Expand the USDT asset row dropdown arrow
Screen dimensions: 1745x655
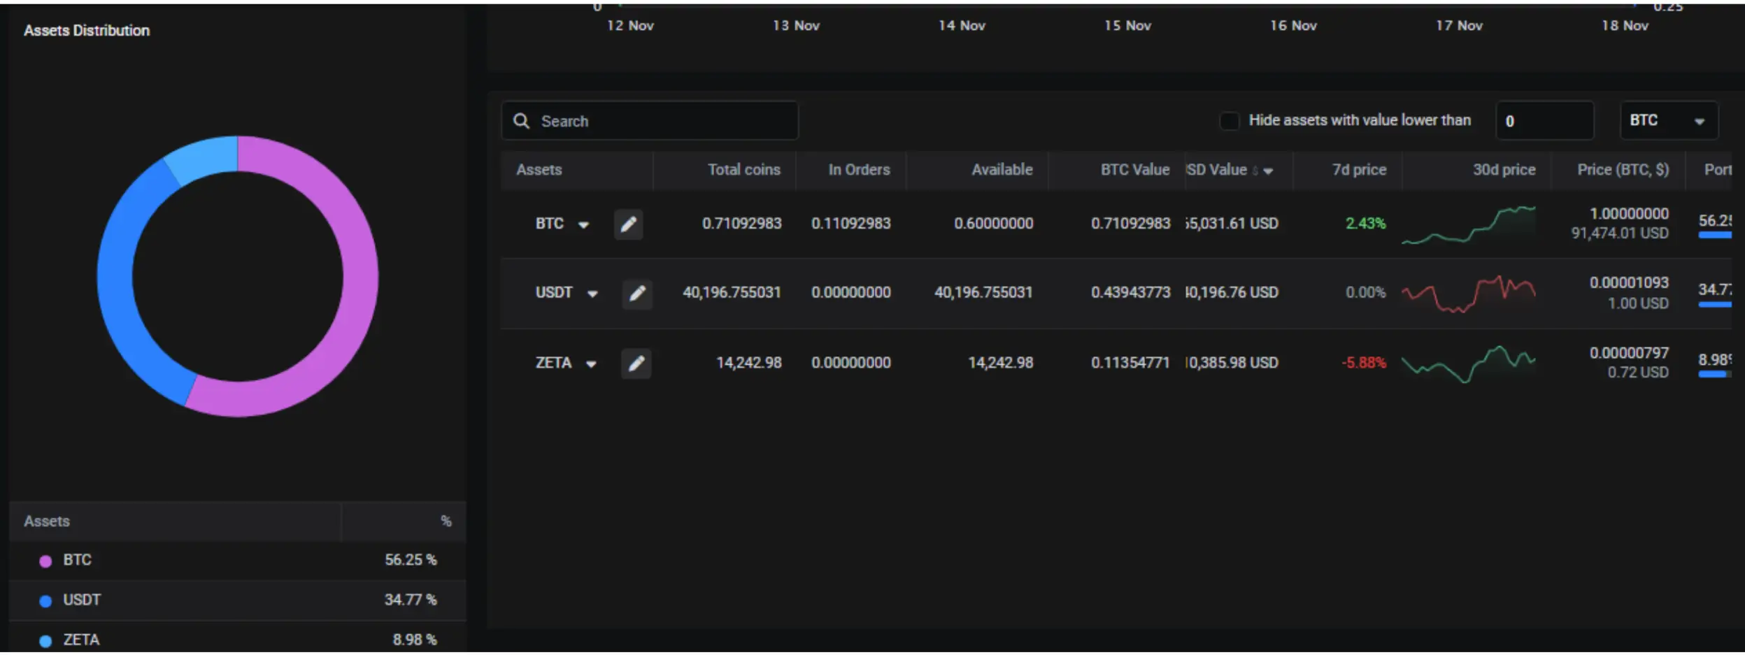click(x=592, y=294)
